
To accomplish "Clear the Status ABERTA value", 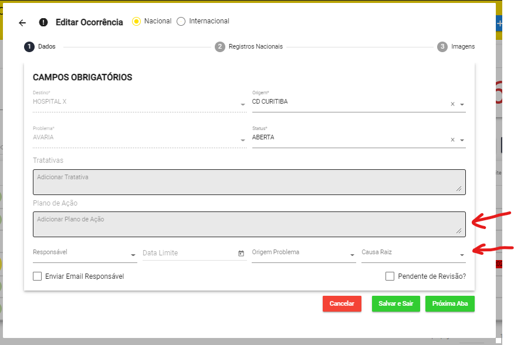I will tap(452, 140).
